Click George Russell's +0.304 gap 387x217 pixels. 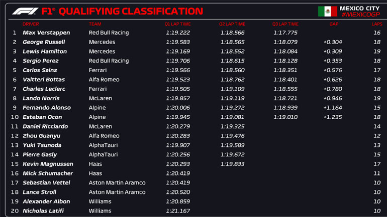coord(333,42)
